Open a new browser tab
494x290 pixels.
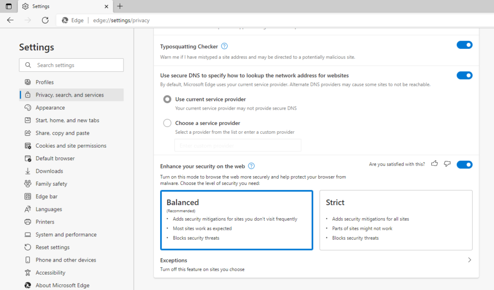pyautogui.click(x=119, y=7)
